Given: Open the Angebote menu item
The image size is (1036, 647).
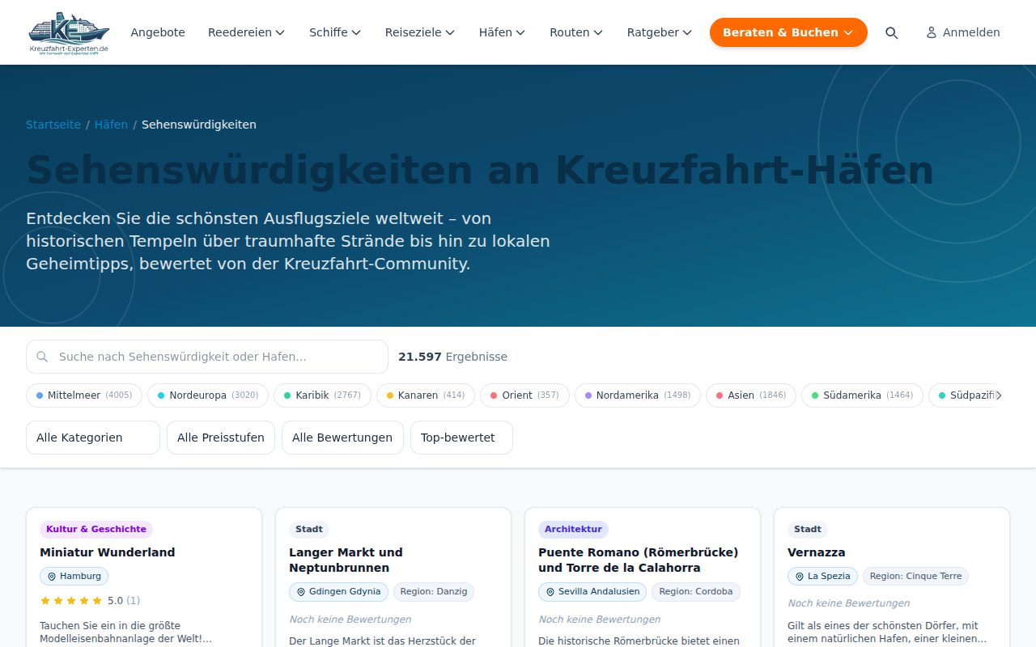Looking at the screenshot, I should [x=158, y=32].
